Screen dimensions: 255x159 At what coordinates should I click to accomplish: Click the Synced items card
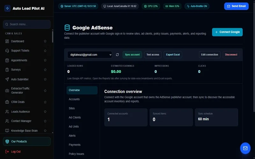171,117
